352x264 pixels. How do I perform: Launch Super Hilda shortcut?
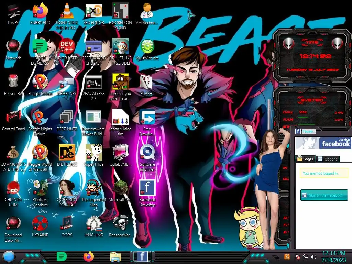coord(93,152)
